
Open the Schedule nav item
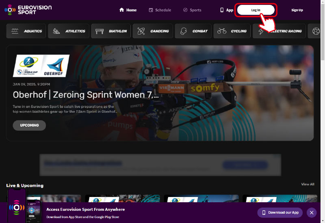pyautogui.click(x=160, y=10)
